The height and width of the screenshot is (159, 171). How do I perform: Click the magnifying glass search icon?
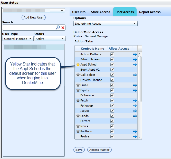(58, 27)
